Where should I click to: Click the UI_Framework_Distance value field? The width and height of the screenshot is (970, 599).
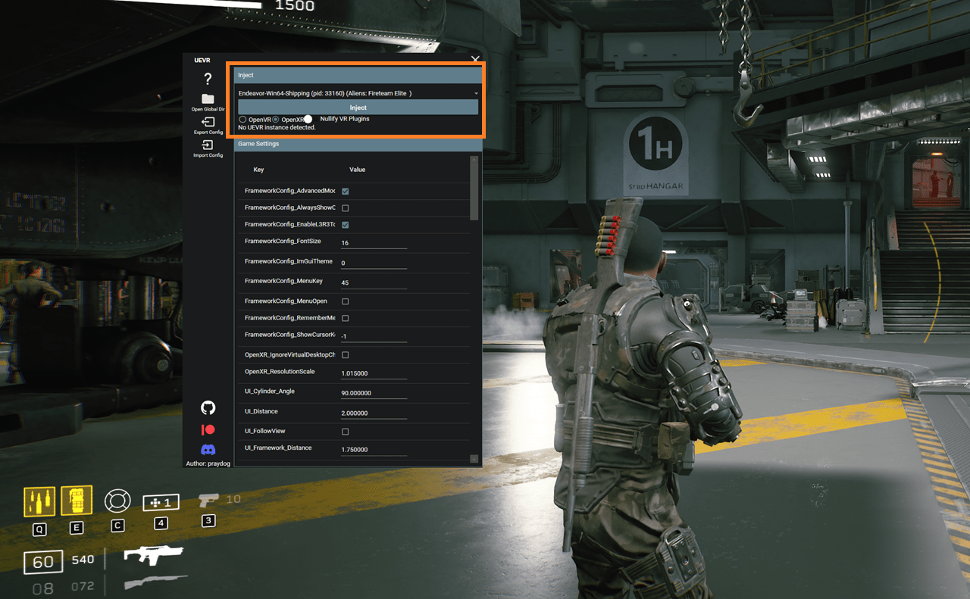(374, 450)
